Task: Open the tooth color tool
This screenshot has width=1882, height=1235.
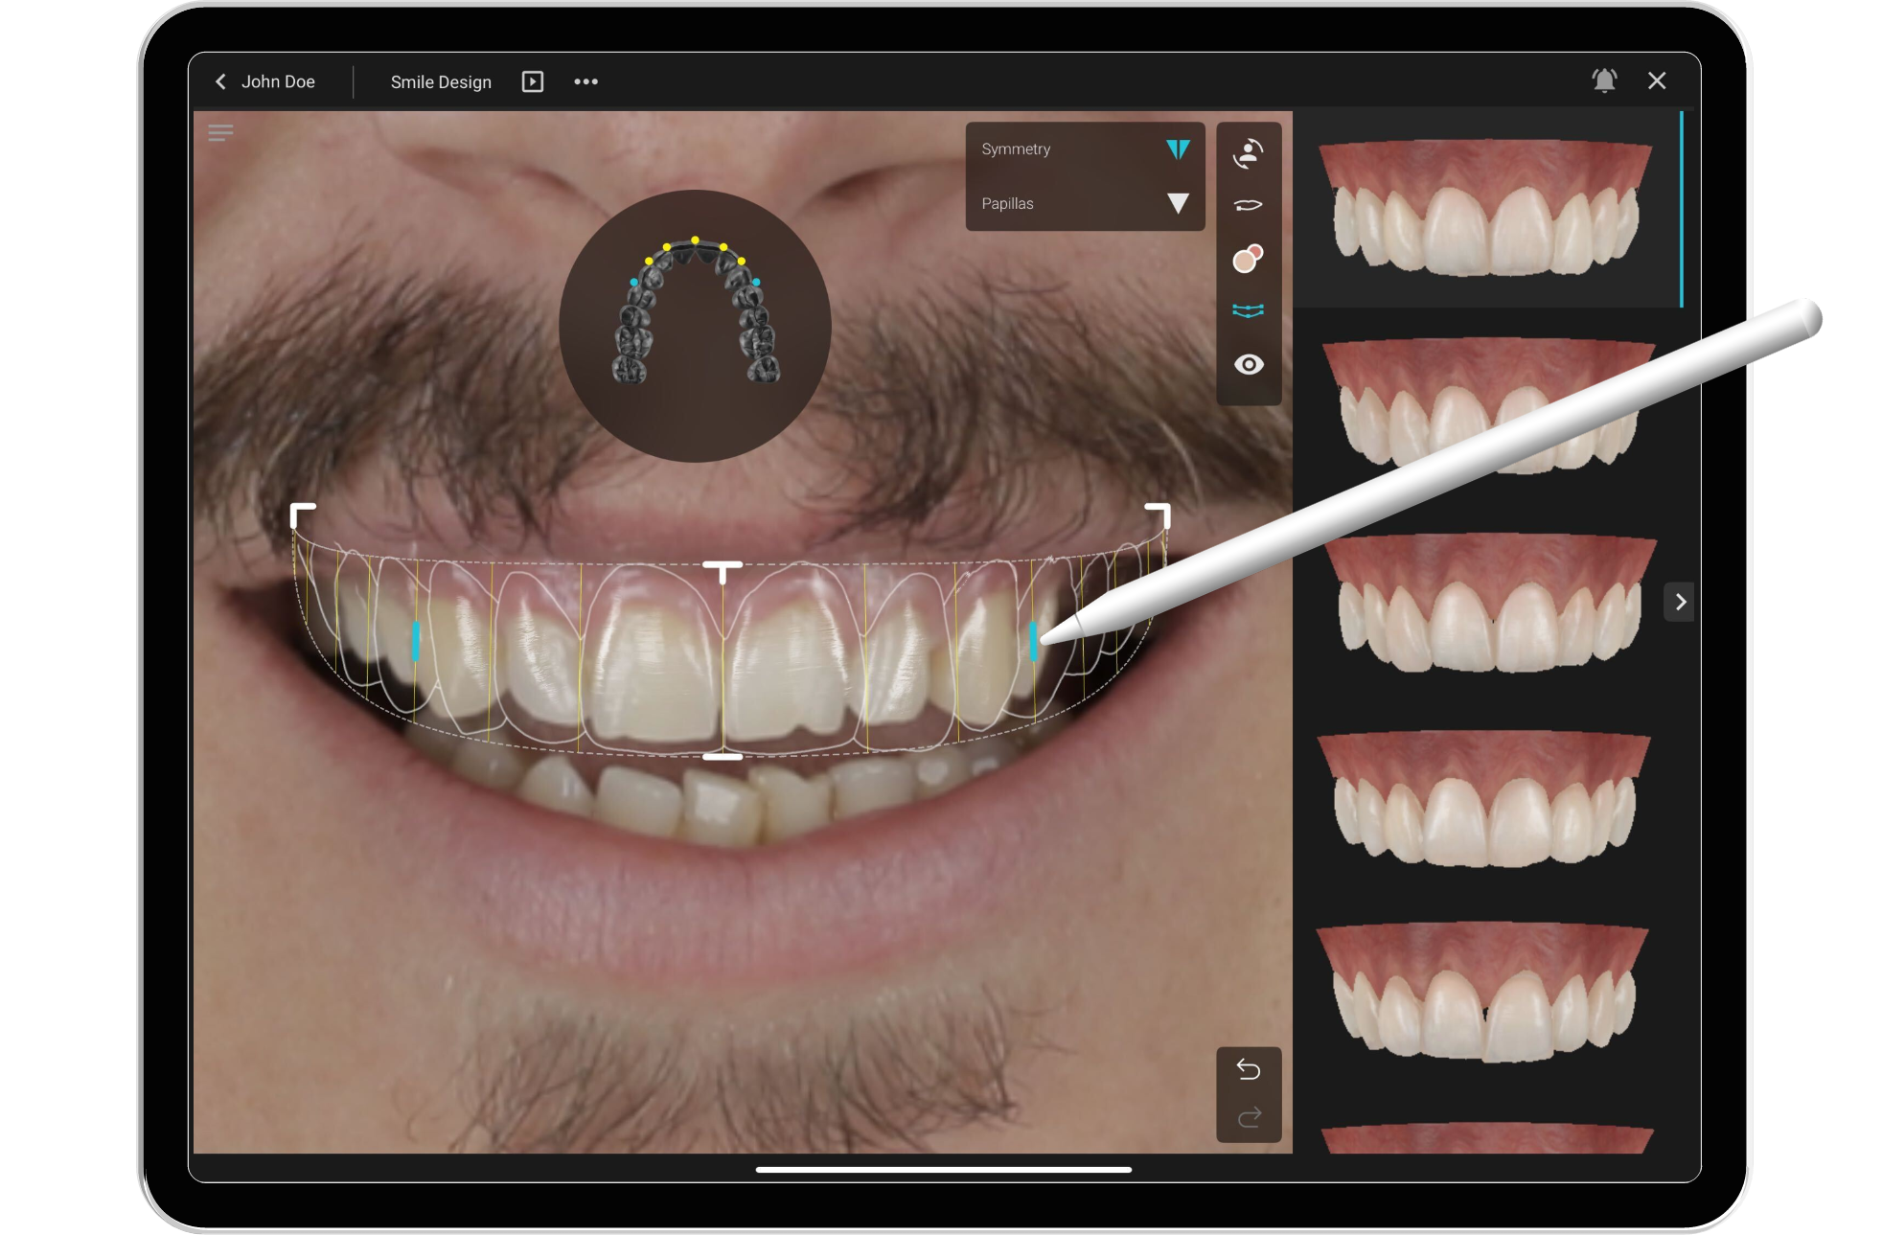Action: [x=1249, y=257]
